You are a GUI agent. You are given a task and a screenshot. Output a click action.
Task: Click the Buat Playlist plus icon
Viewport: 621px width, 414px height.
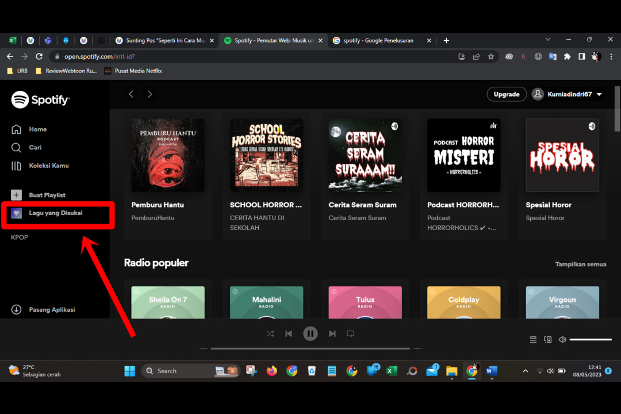(x=17, y=195)
